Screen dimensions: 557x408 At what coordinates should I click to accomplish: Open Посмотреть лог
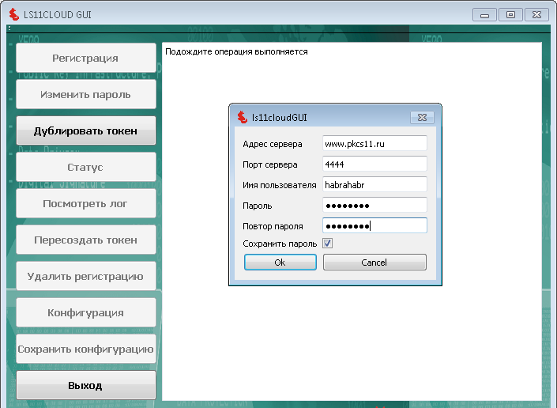coord(85,203)
